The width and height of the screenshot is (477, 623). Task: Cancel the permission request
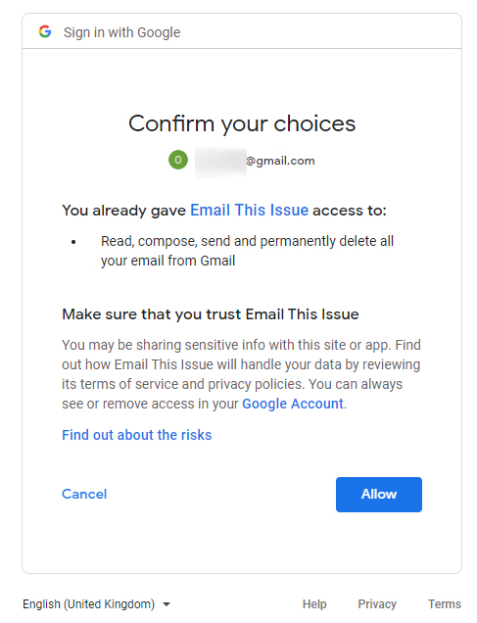click(x=84, y=494)
